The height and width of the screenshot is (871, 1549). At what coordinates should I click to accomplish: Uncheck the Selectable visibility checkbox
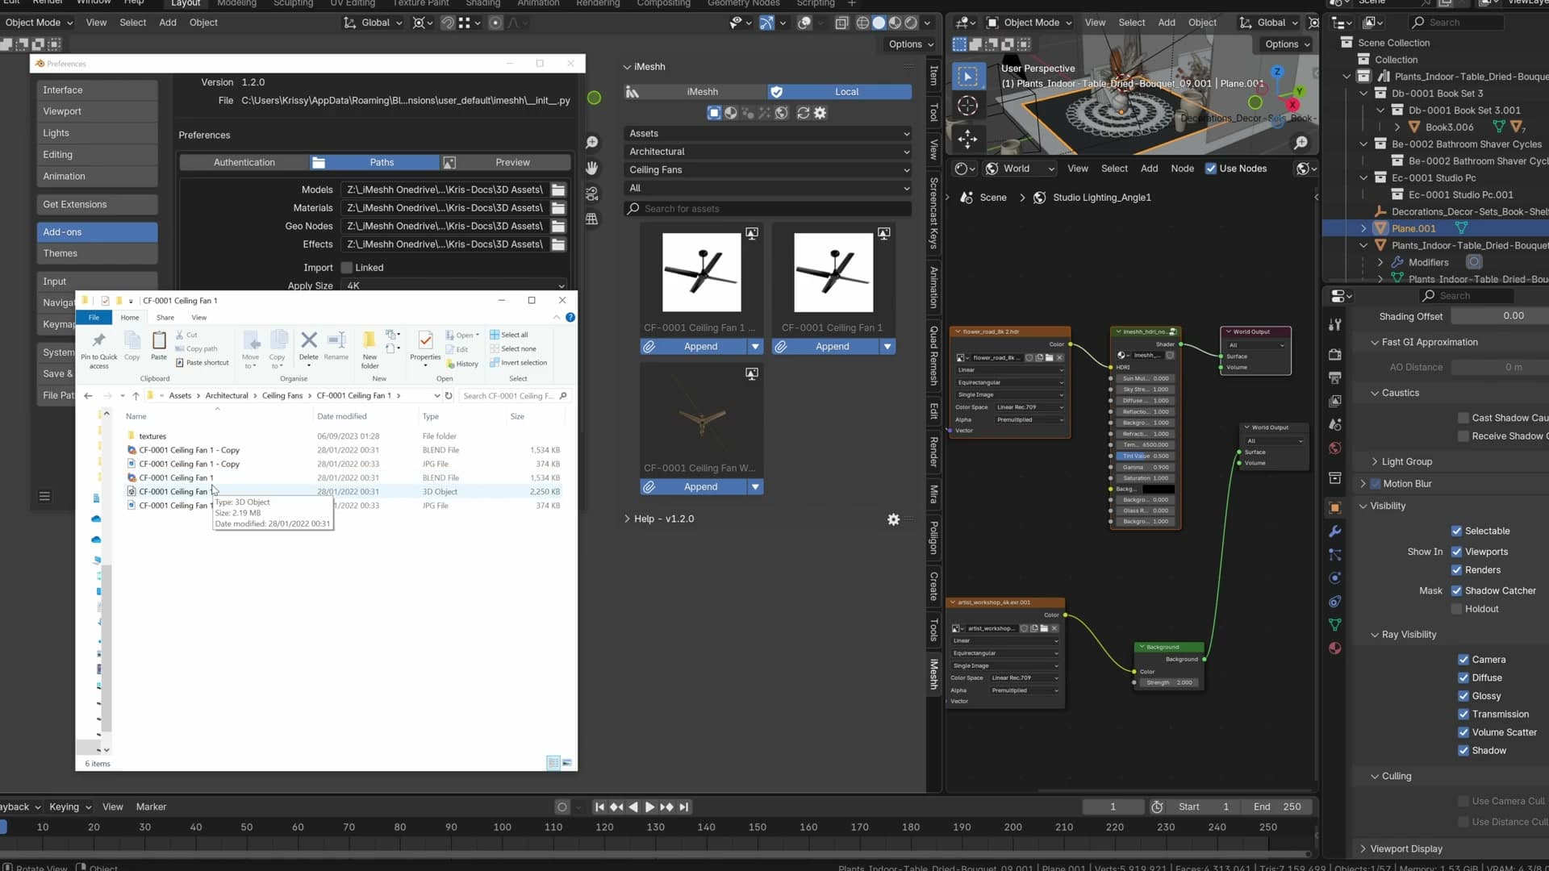click(x=1456, y=531)
